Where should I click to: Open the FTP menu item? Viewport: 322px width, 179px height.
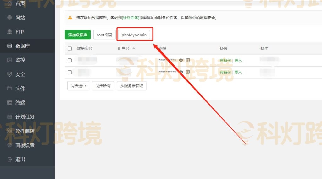pos(28,32)
